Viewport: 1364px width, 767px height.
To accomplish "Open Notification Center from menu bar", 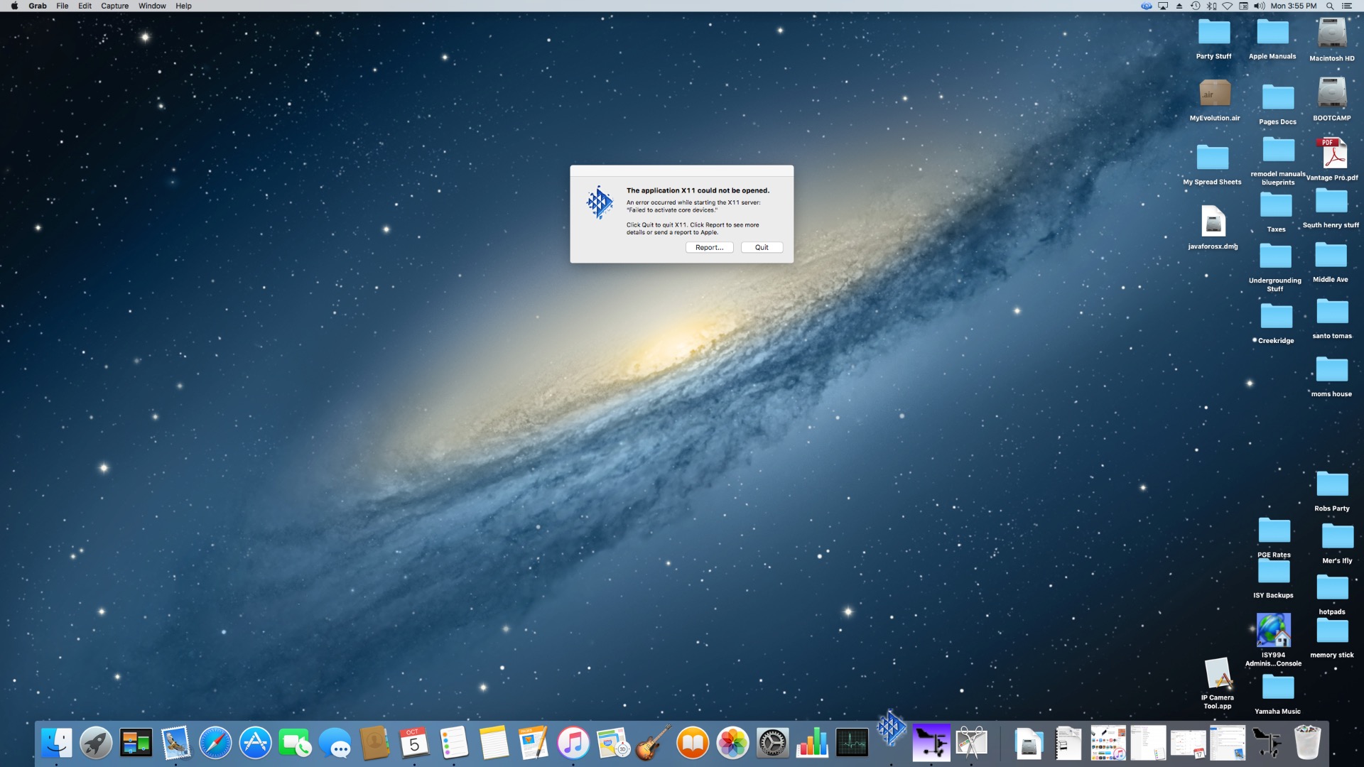I will coord(1347,6).
